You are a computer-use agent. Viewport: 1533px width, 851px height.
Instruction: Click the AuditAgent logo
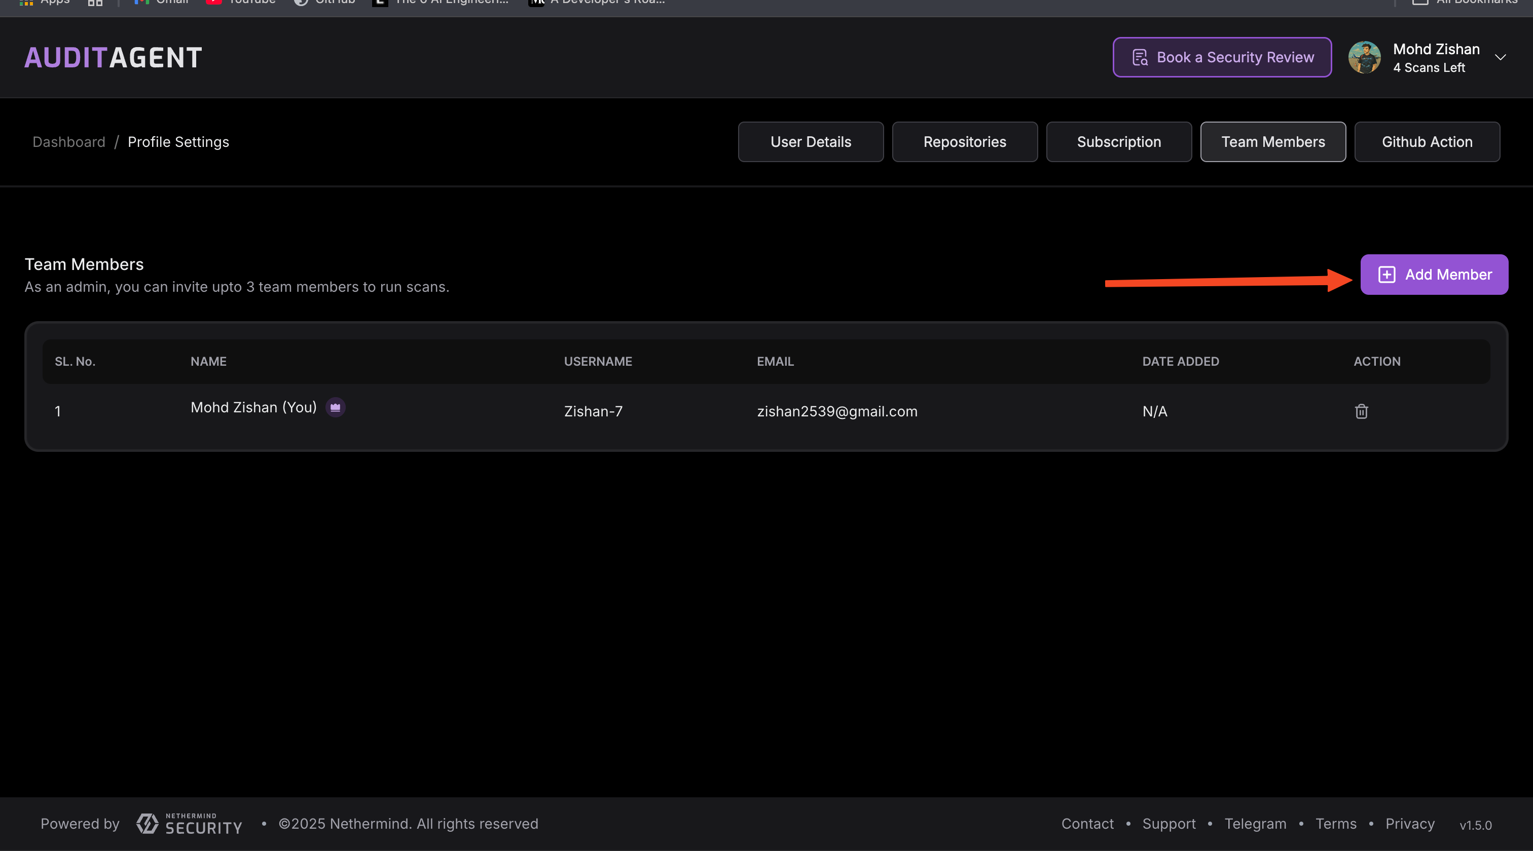(x=113, y=58)
